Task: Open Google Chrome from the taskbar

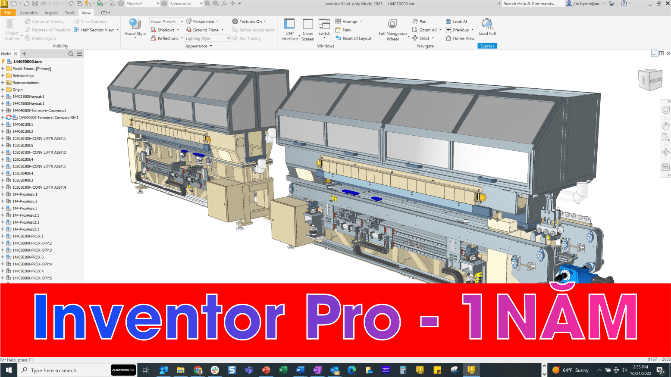Action: [198, 370]
